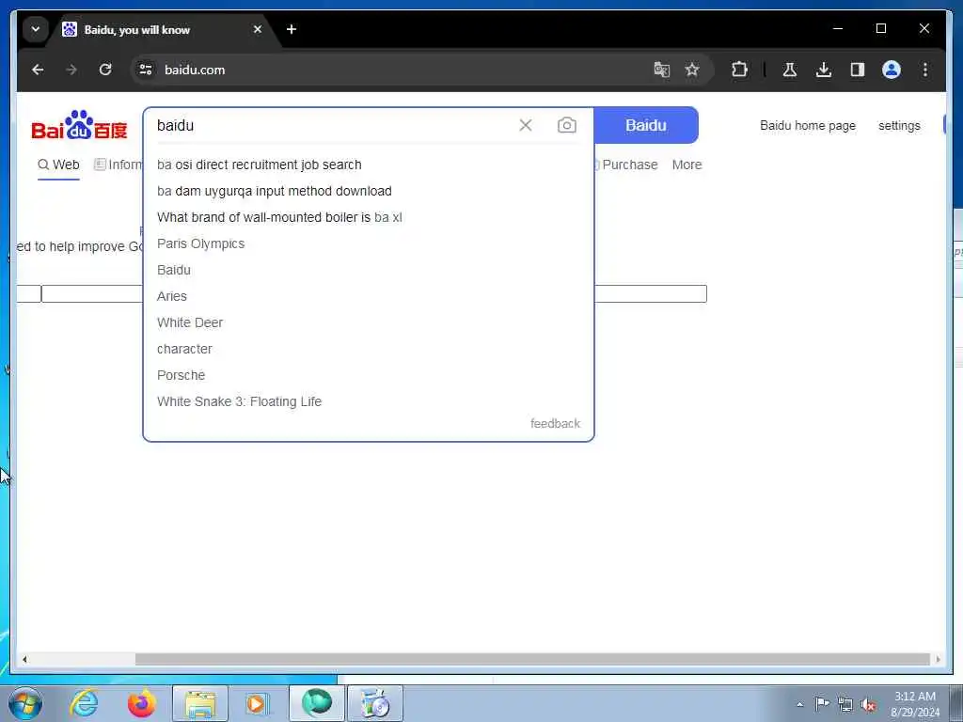Click the horizontal scrollbar thumb

coord(532,659)
